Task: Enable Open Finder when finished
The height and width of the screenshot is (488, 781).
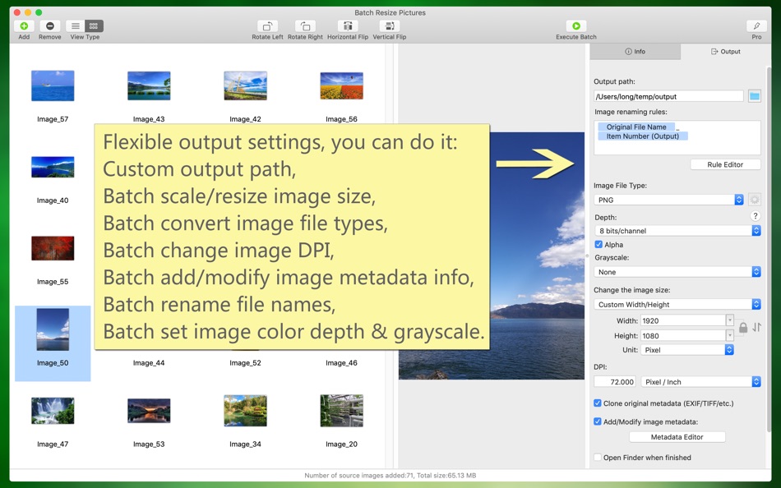Action: click(598, 457)
